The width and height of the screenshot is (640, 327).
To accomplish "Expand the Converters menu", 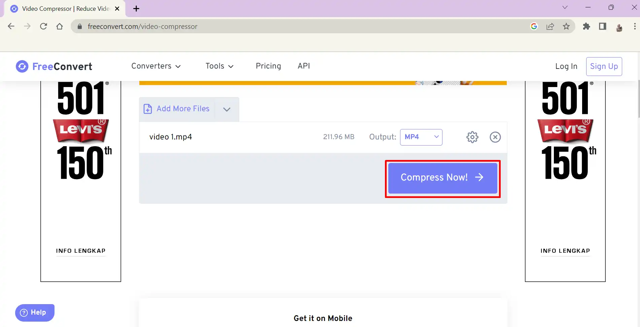I will [x=156, y=66].
